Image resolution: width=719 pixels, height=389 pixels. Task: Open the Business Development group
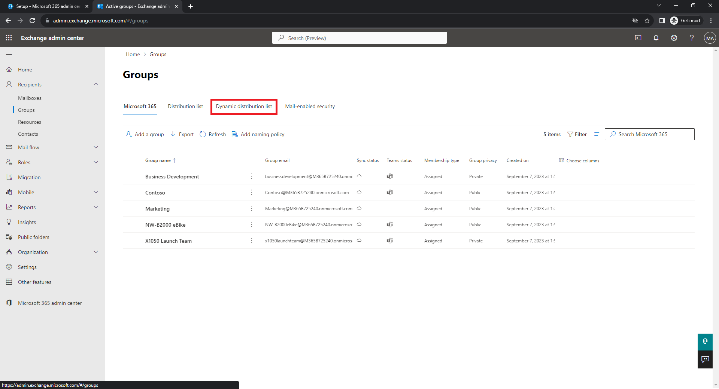click(172, 177)
